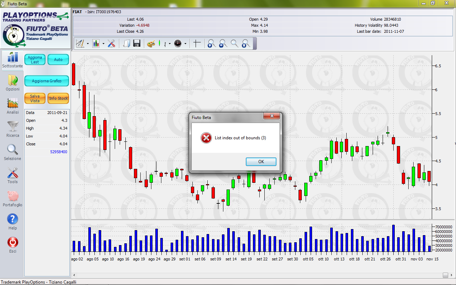Toggle the Auto update button
The height and width of the screenshot is (285, 456).
(58, 59)
